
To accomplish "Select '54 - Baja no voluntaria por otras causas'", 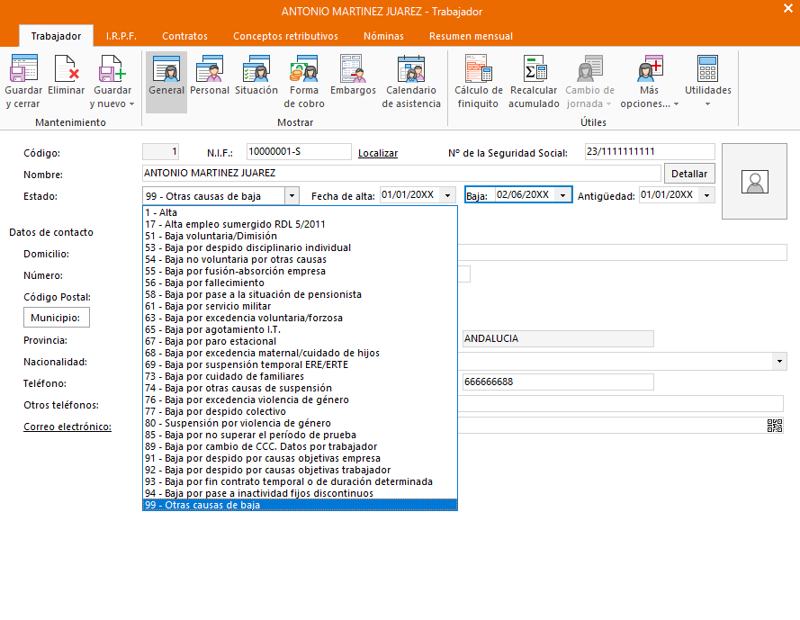I will (300, 259).
